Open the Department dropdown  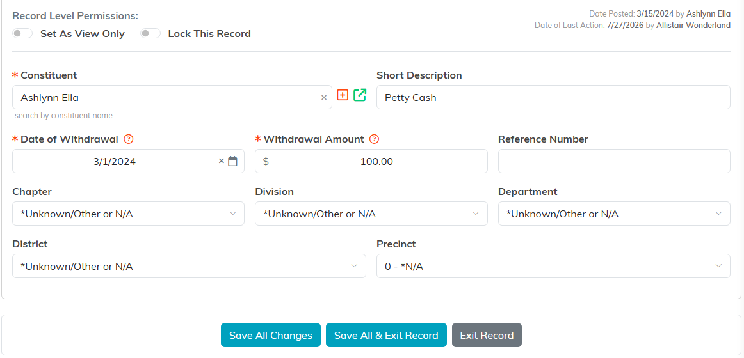coord(614,214)
